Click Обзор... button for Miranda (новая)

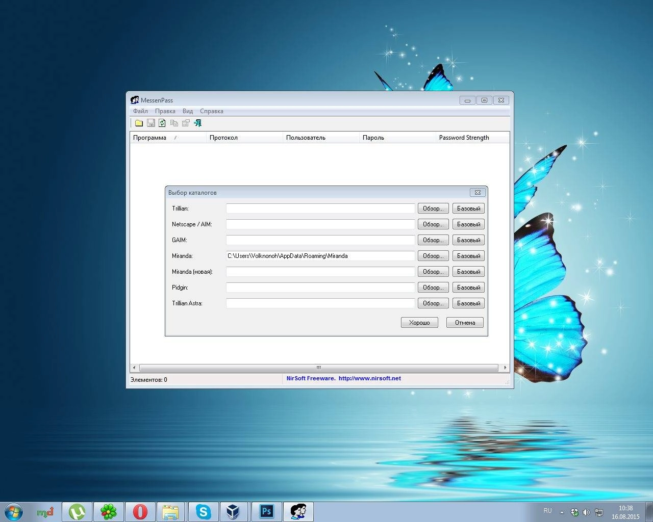pyautogui.click(x=434, y=272)
